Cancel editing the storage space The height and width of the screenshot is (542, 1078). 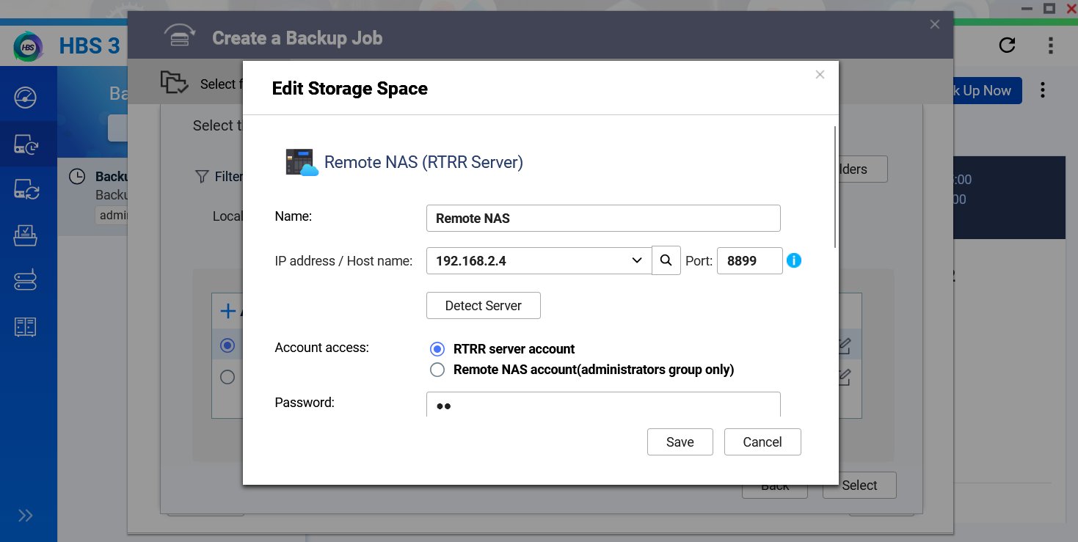click(762, 442)
